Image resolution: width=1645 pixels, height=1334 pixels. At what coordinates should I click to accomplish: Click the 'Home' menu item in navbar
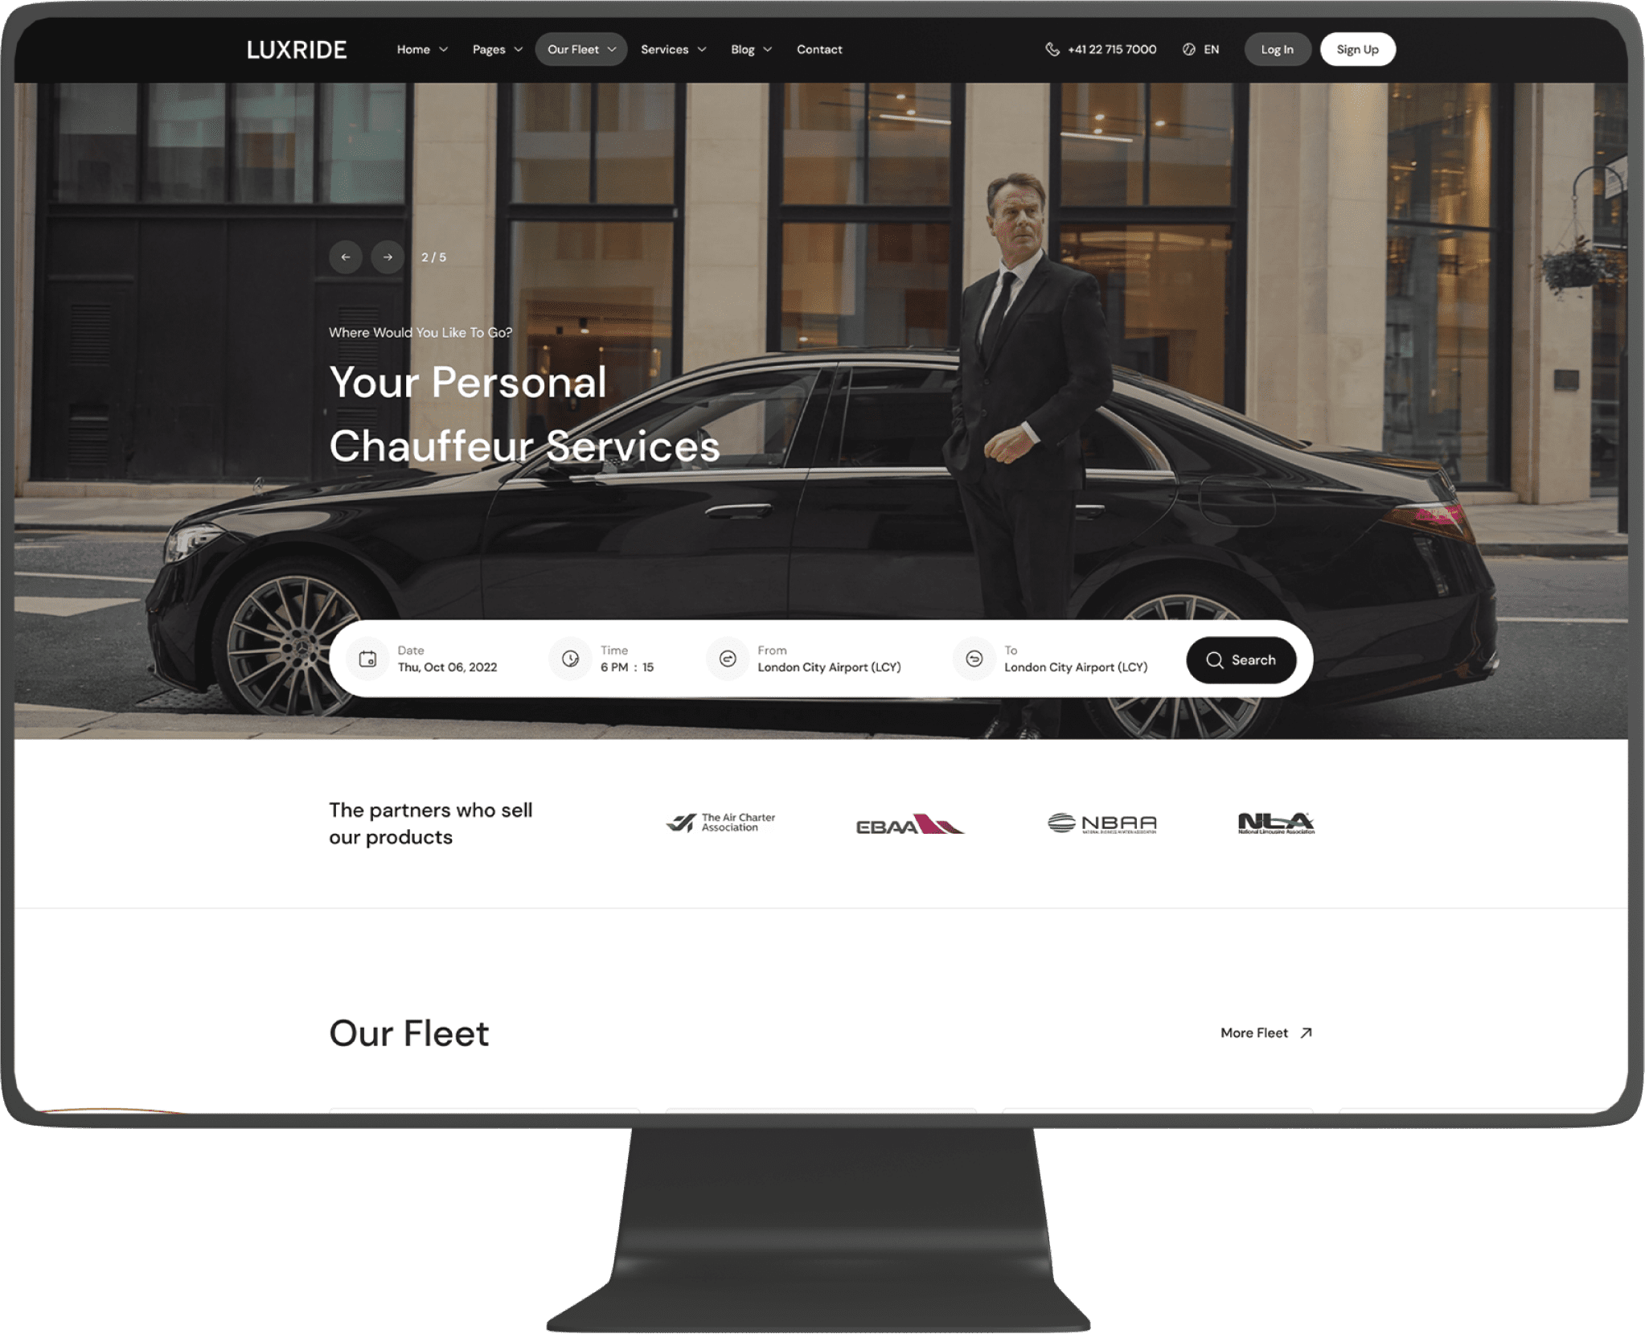coord(413,49)
